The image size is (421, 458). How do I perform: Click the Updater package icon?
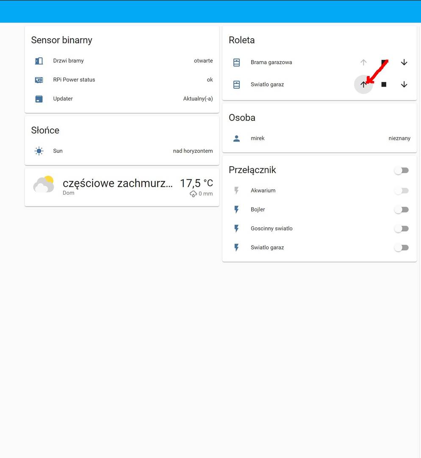point(39,99)
